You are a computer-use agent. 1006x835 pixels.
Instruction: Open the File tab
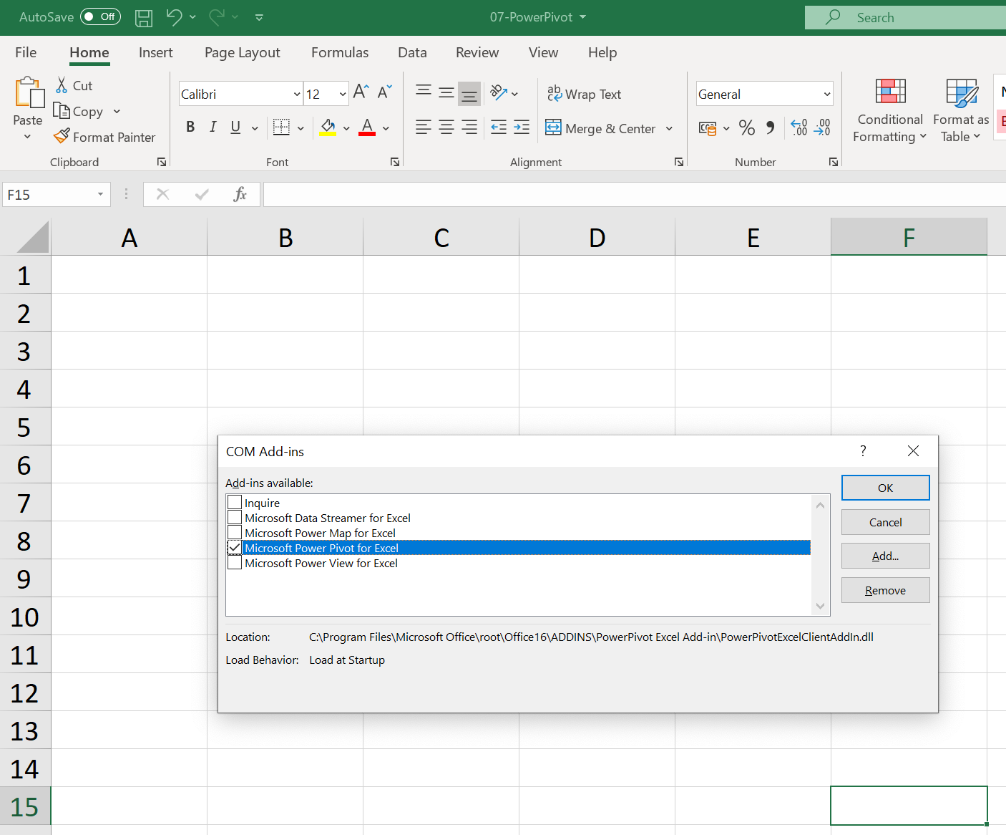(26, 52)
